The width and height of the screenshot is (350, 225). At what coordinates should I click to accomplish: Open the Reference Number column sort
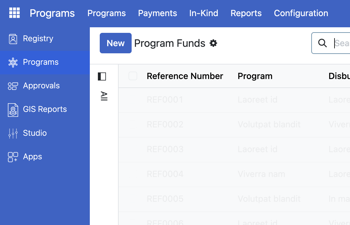185,76
